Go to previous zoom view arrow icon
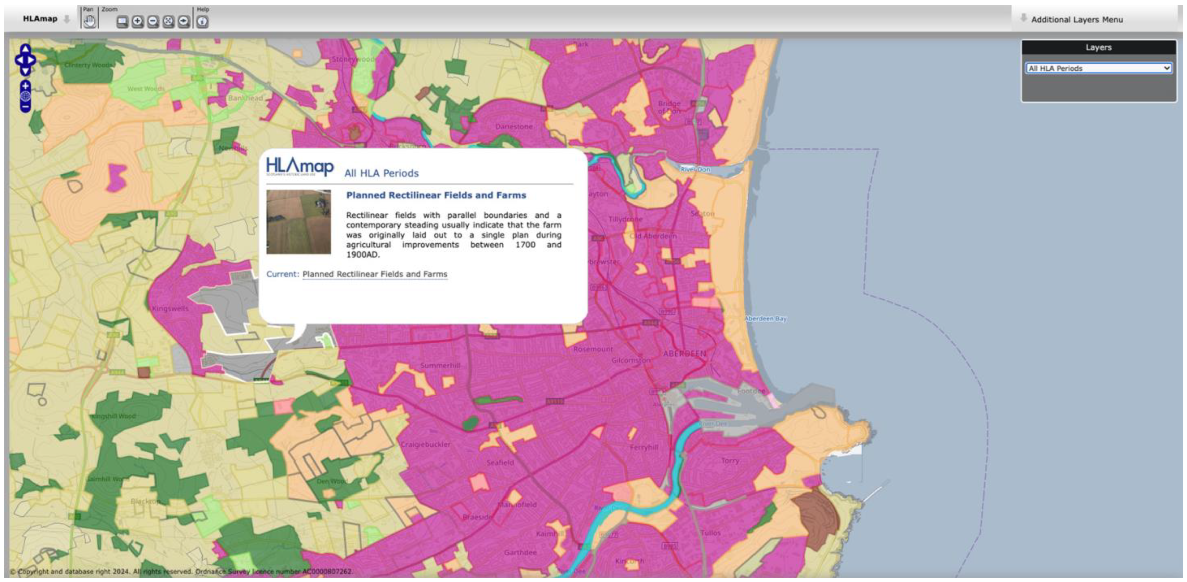Viewport: 1187px width, 582px height. coord(183,21)
